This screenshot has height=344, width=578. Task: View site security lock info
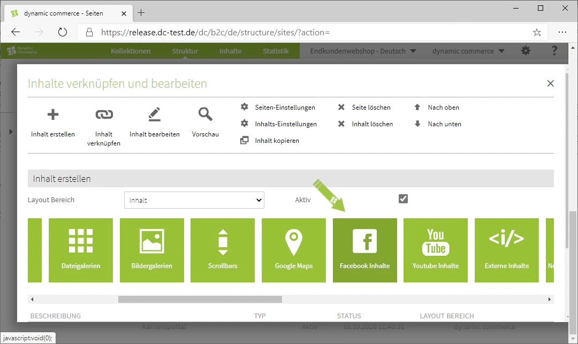[89, 33]
